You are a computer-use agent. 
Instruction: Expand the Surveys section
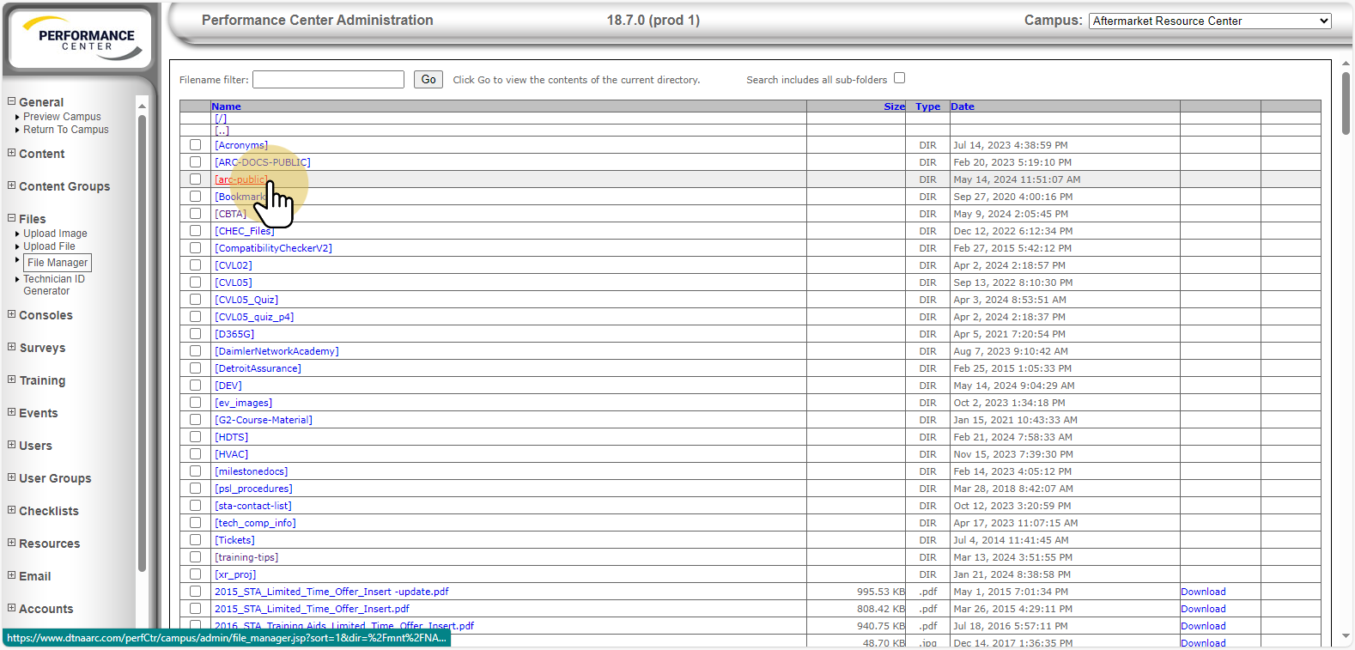coord(12,347)
